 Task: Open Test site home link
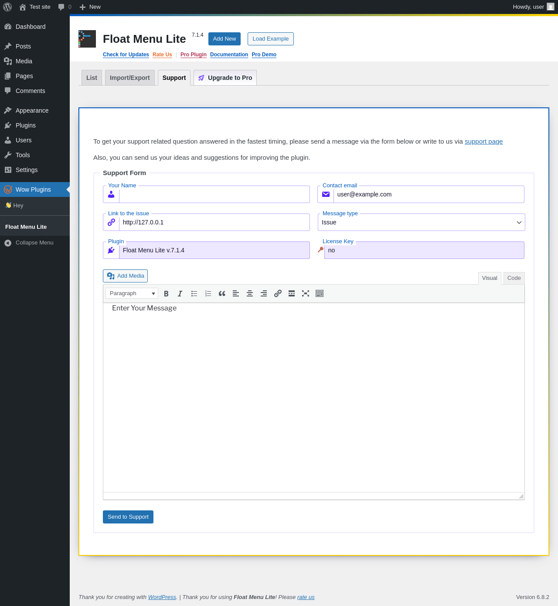(x=35, y=7)
